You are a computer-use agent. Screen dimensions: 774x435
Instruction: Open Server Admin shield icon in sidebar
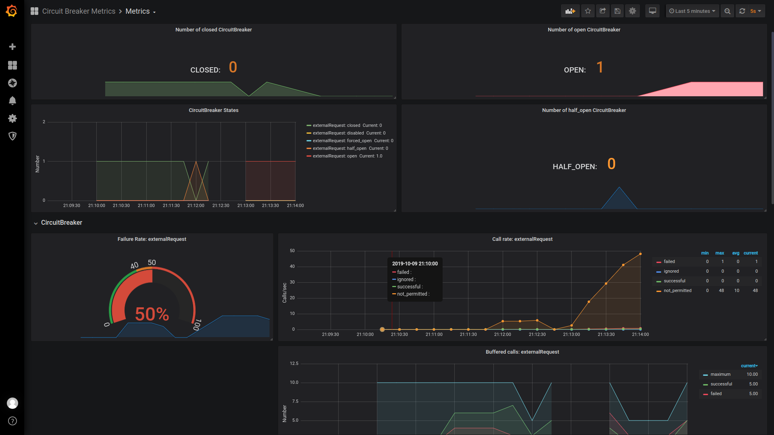click(12, 136)
